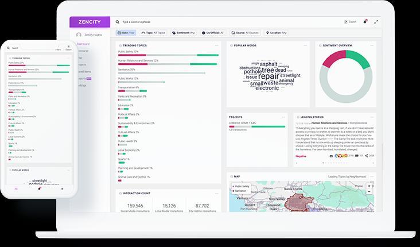Click the red segment of sentiment donut

click(x=334, y=59)
